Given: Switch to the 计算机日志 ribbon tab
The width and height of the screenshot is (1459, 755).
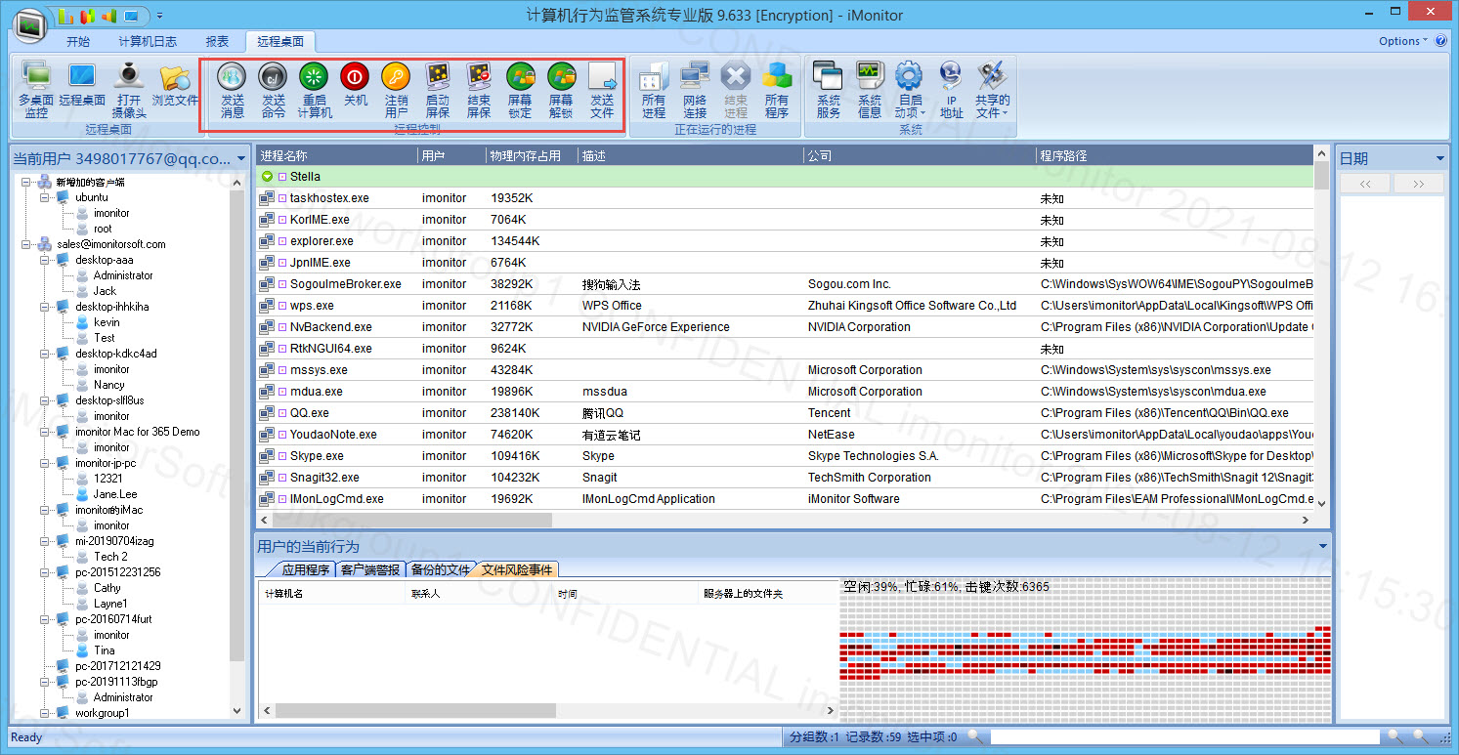Looking at the screenshot, I should coord(148,41).
